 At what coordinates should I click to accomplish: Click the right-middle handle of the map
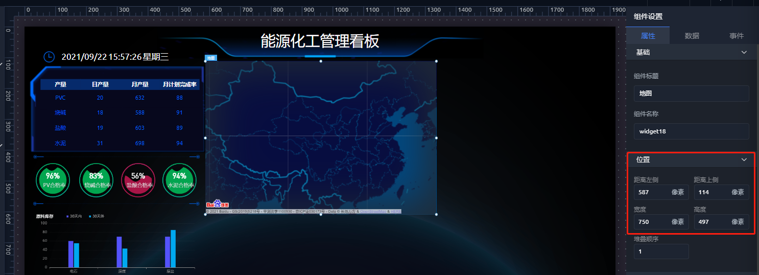point(436,137)
